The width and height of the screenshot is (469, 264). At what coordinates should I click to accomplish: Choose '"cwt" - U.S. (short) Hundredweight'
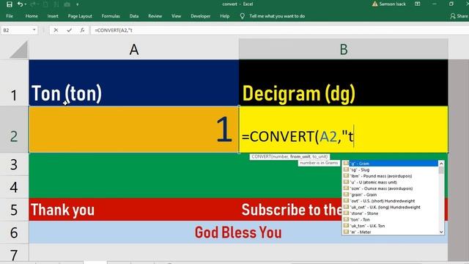(x=391, y=201)
